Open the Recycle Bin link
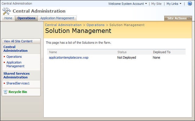Screen dimensions: 195x121 [18, 92]
